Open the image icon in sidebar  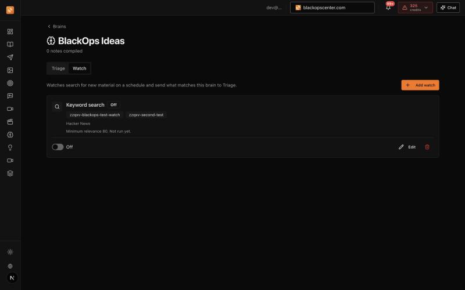(10, 70)
